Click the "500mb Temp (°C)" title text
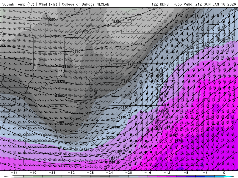Image resolution: width=238 pixels, height=178 pixels. [x=18, y=4]
